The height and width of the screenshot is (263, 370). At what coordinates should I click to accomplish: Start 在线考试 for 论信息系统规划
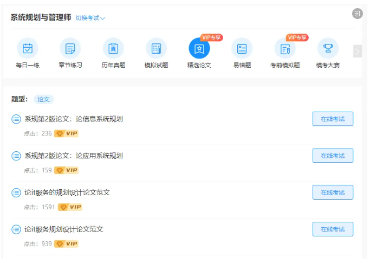(x=333, y=119)
